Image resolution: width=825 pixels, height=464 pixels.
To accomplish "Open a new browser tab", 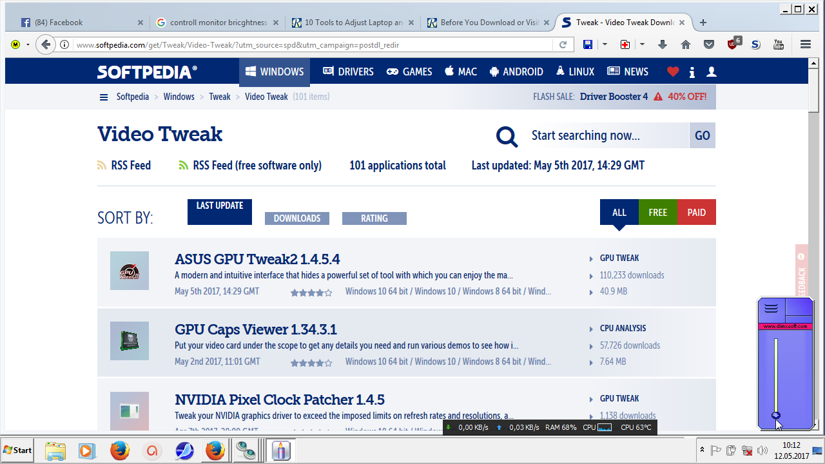I will click(x=703, y=23).
